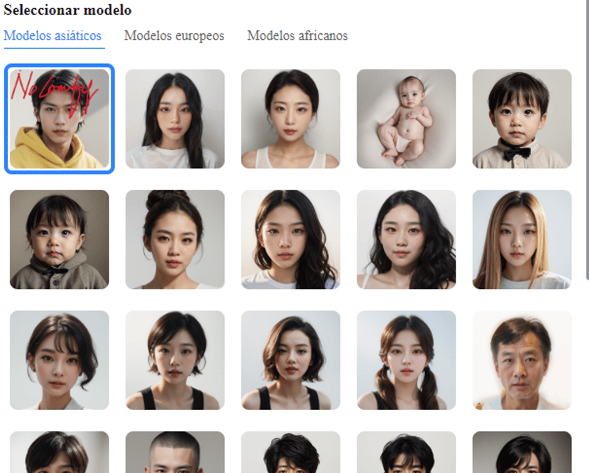Switch to the Modelos europeos tab
Viewport: 589px width, 473px height.
click(x=174, y=36)
